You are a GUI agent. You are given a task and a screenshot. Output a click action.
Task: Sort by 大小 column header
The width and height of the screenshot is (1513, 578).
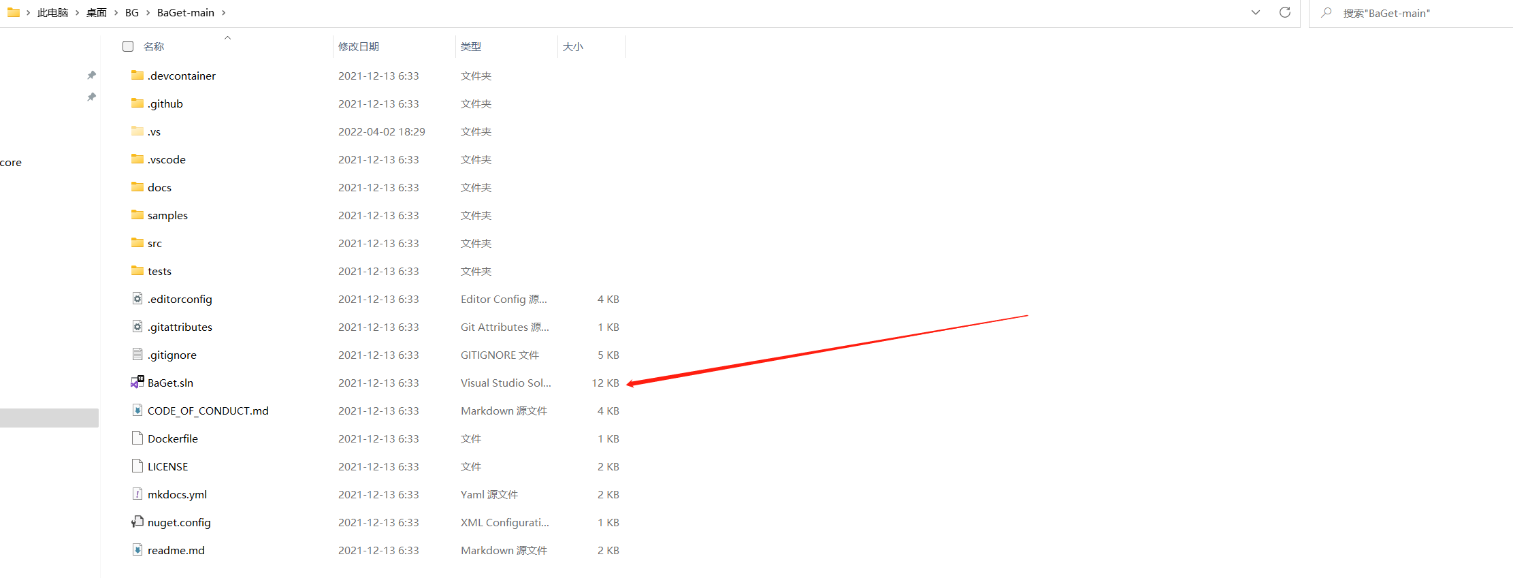[x=573, y=46]
